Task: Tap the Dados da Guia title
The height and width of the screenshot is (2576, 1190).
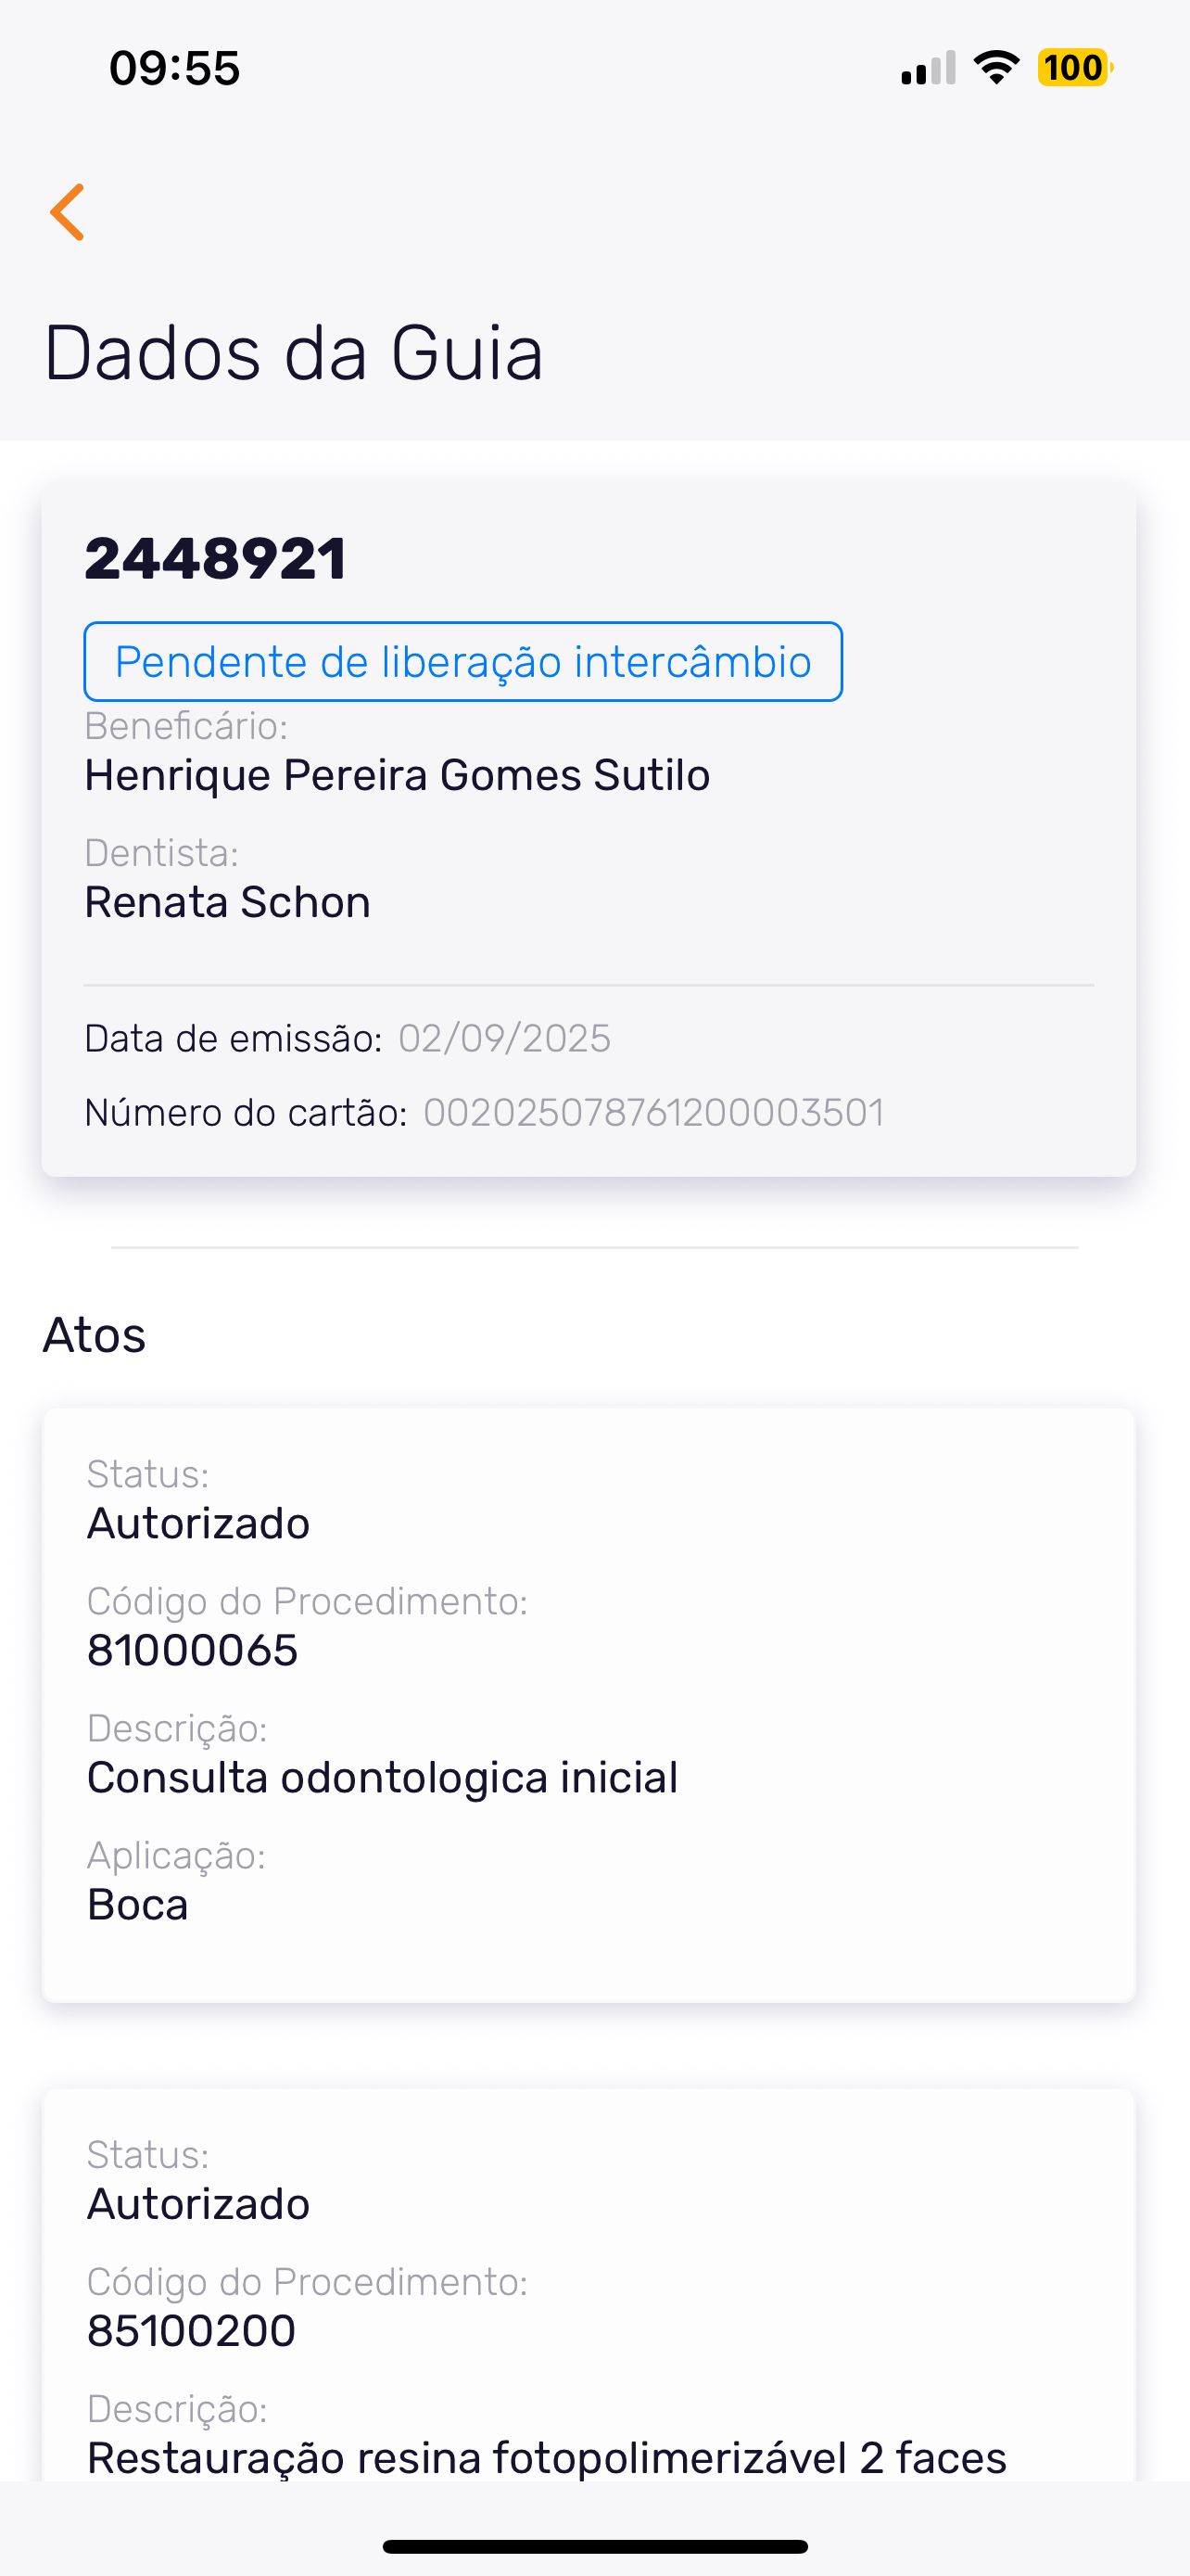Action: (x=294, y=353)
